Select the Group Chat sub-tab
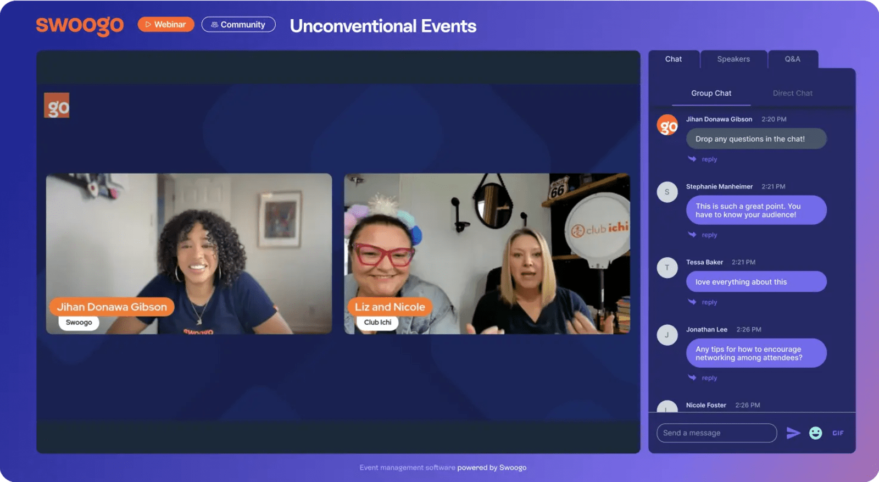This screenshot has width=879, height=482. pyautogui.click(x=711, y=93)
